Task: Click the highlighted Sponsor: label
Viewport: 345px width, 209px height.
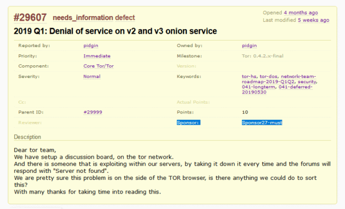Action: (x=189, y=123)
